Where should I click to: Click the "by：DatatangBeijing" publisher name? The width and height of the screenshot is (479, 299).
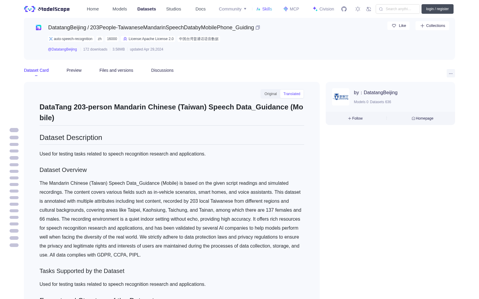pyautogui.click(x=376, y=93)
